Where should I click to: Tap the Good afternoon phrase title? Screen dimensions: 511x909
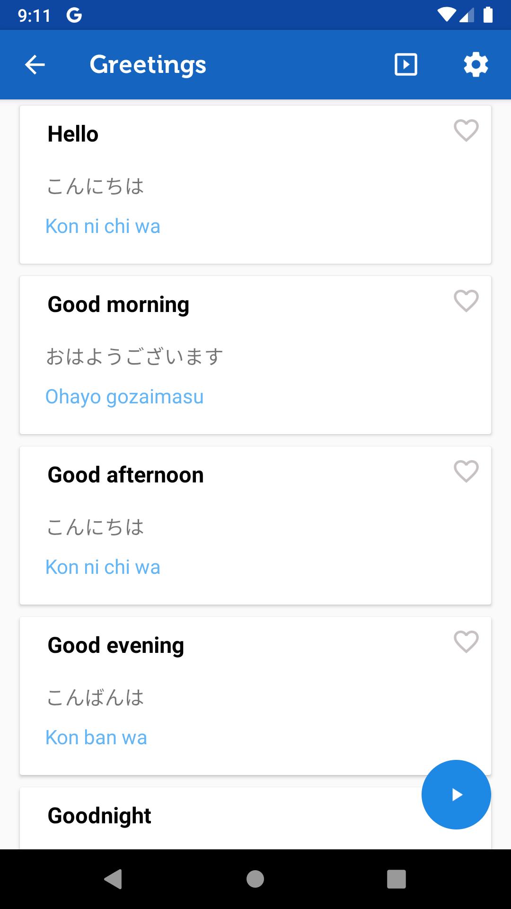(x=125, y=475)
